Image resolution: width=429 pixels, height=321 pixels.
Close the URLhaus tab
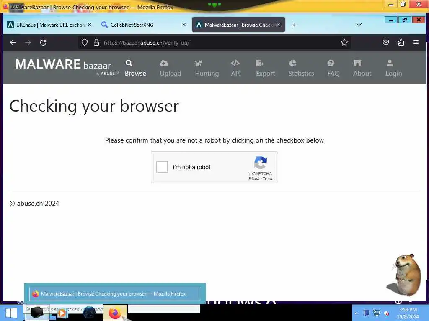coord(90,25)
